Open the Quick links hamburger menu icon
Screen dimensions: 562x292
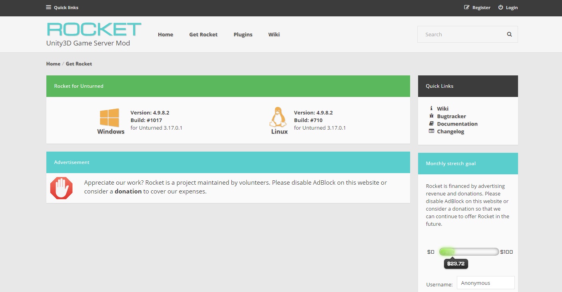pos(49,7)
